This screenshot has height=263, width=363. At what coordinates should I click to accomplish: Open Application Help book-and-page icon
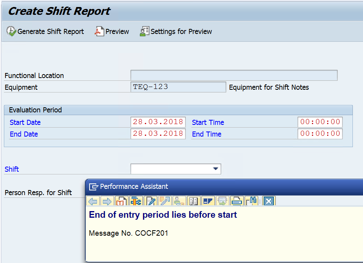(x=122, y=201)
